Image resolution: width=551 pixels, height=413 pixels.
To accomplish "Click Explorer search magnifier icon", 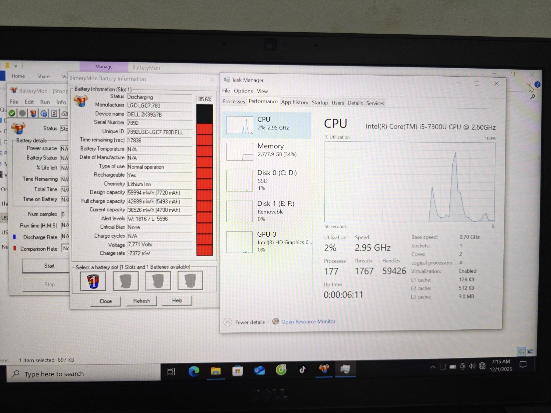I will pos(532,97).
